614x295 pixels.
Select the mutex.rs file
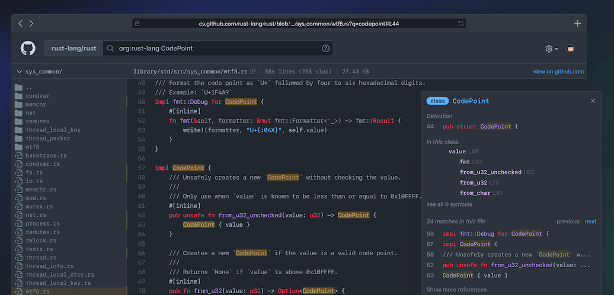39,207
